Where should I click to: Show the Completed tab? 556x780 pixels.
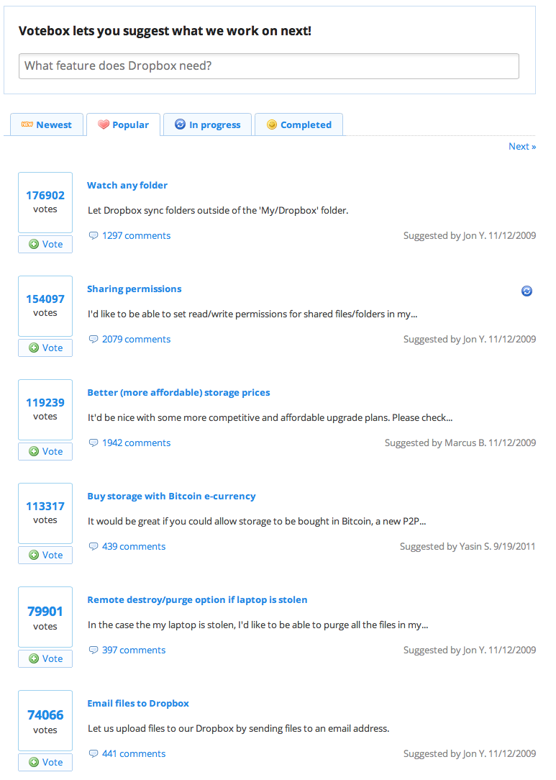click(x=299, y=124)
